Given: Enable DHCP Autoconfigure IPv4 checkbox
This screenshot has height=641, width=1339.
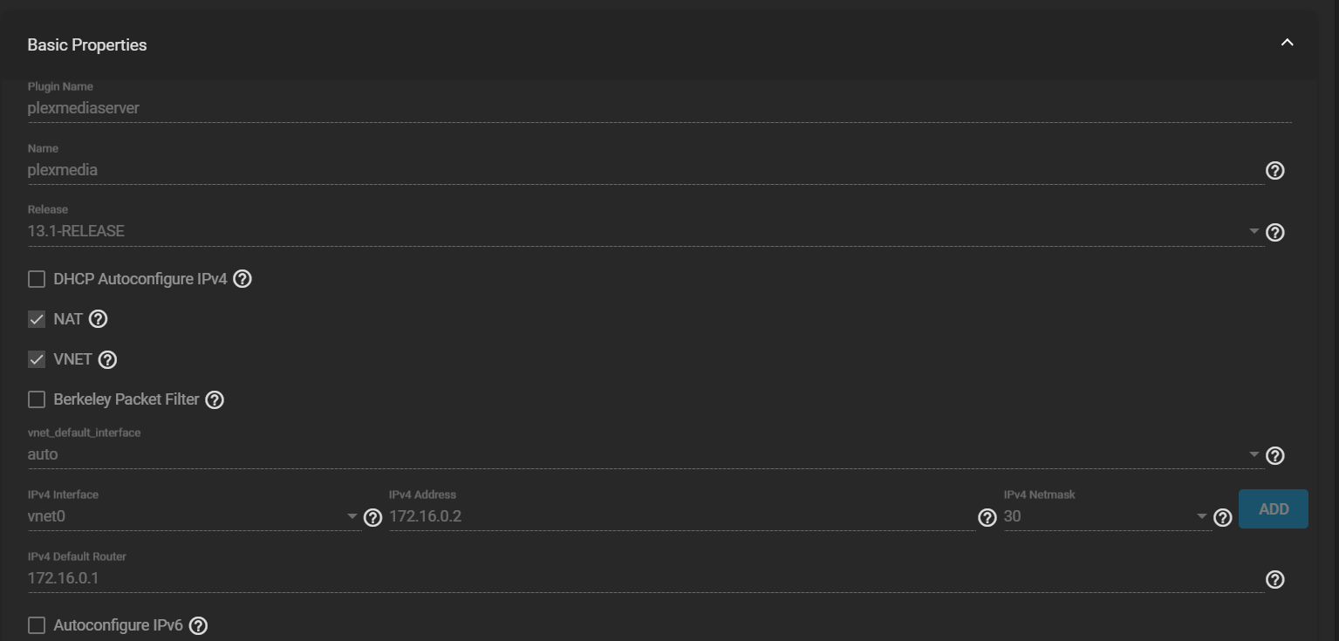Looking at the screenshot, I should point(37,279).
